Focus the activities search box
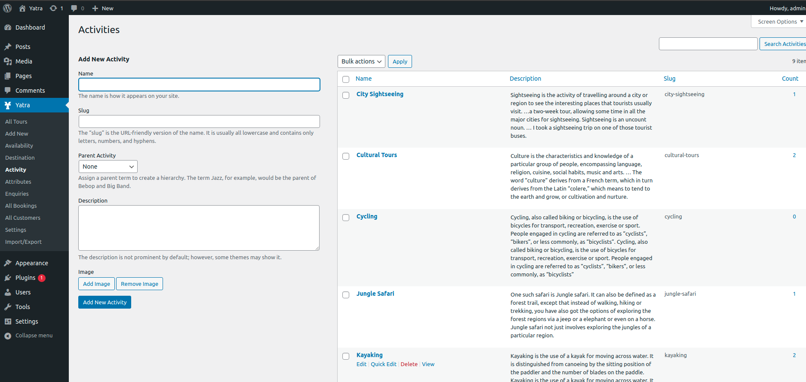806x382 pixels. pyautogui.click(x=708, y=44)
